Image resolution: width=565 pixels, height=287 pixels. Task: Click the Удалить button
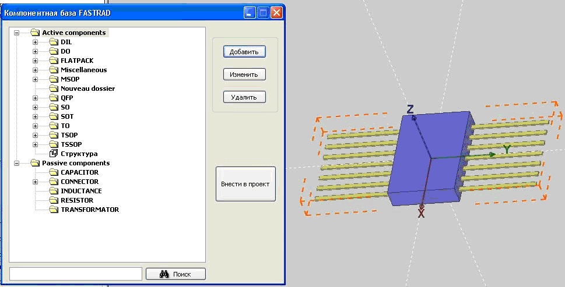point(244,97)
